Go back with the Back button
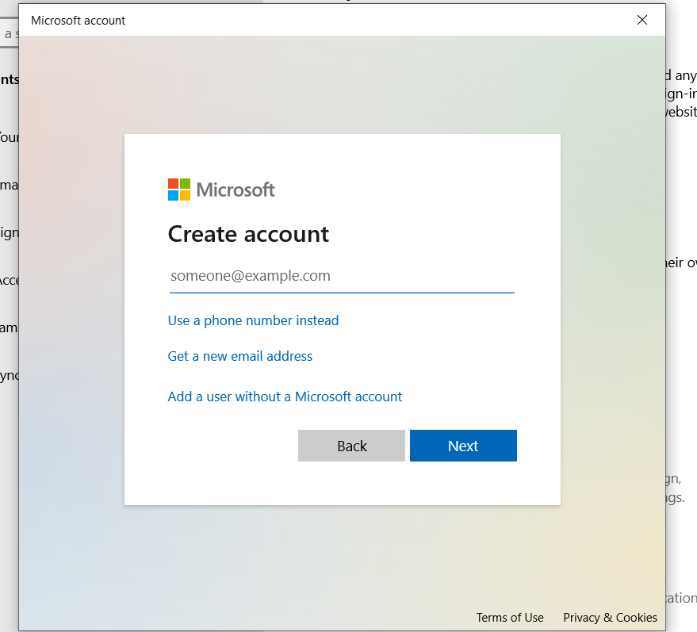The image size is (697, 632). tap(351, 446)
